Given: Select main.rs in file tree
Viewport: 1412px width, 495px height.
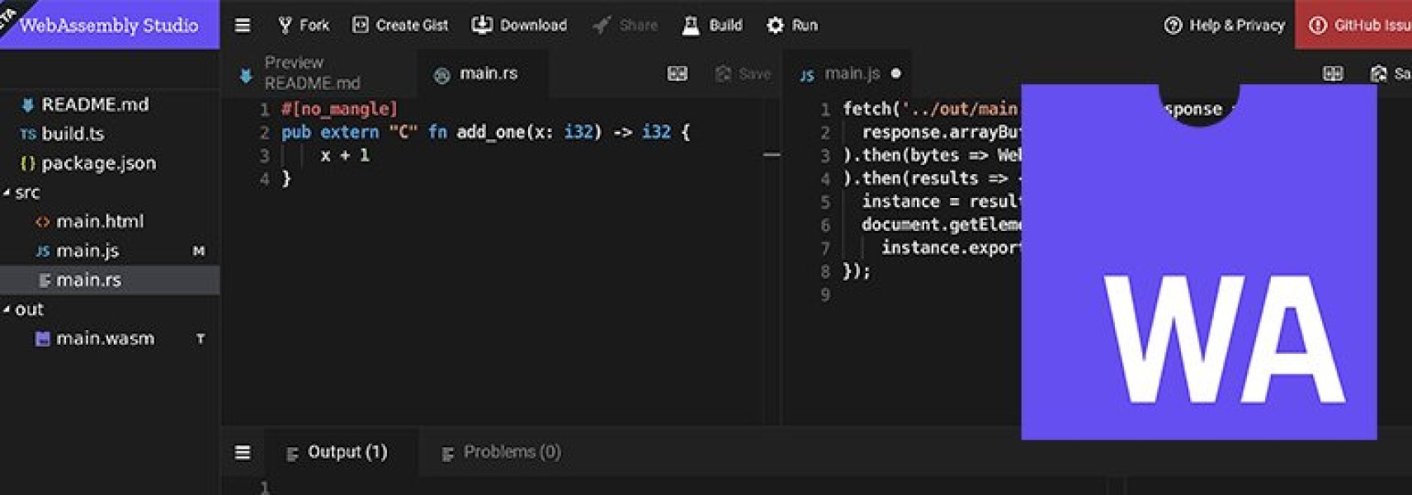Looking at the screenshot, I should click(x=110, y=280).
